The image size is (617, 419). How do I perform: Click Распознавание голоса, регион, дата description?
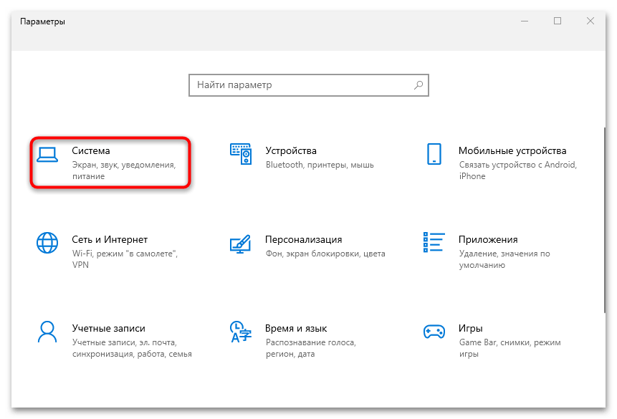(310, 349)
